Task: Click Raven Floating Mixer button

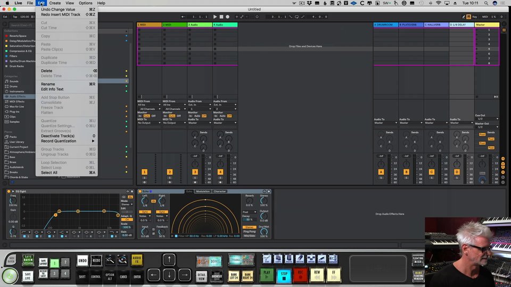Action: pyautogui.click(x=418, y=260)
